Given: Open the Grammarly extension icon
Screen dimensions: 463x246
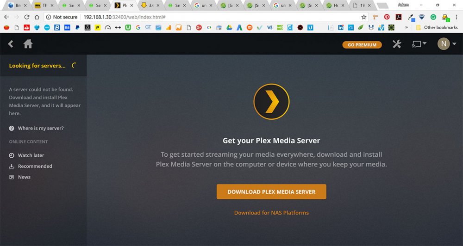Looking at the screenshot, I should pos(433,17).
